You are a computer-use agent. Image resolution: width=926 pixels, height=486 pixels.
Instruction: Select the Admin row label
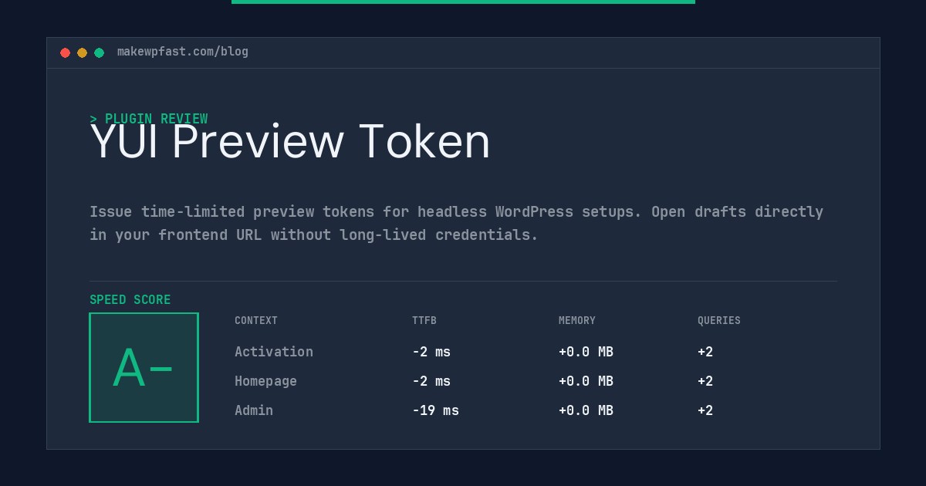click(x=254, y=410)
